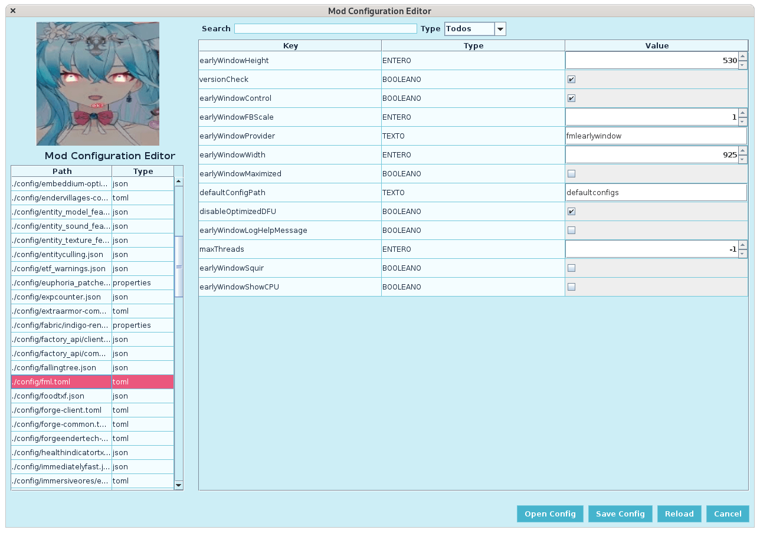This screenshot has width=760, height=533.
Task: Select ./config/expcounter.json row
Action: 93,297
